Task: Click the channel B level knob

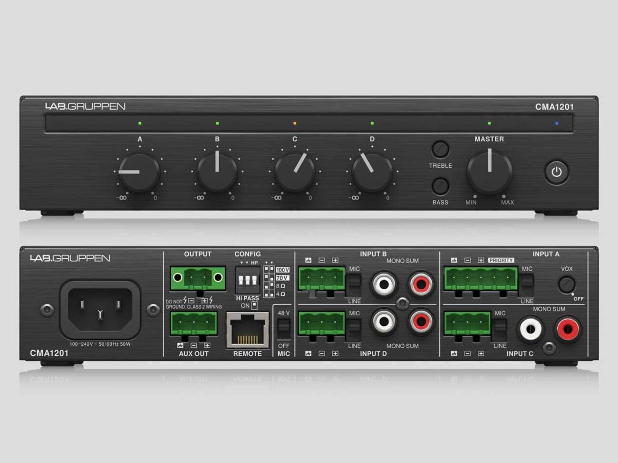Action: (217, 172)
